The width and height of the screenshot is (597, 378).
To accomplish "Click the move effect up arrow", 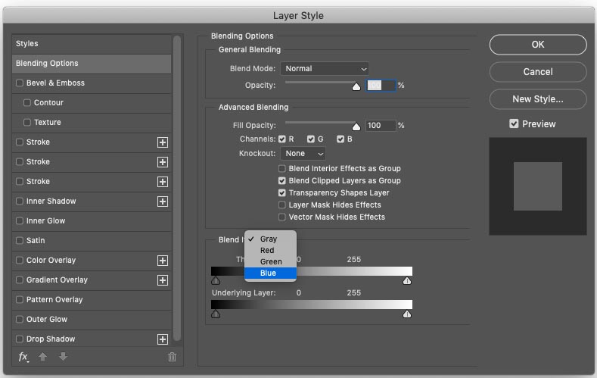I will (42, 357).
